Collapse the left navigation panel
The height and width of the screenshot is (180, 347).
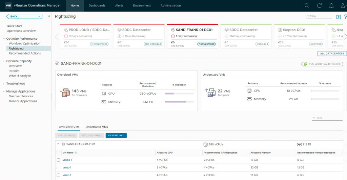[49, 16]
